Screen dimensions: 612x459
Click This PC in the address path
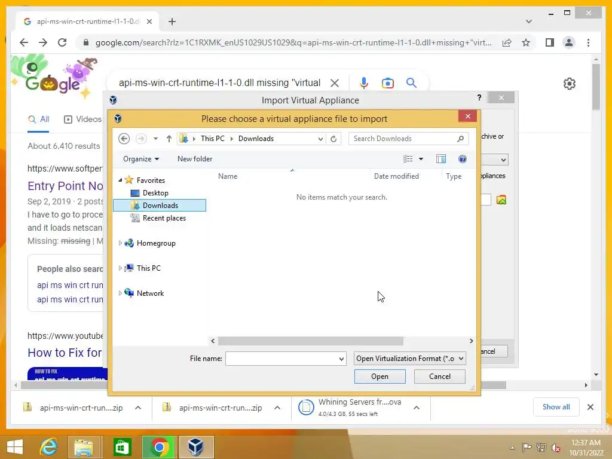[x=212, y=139]
